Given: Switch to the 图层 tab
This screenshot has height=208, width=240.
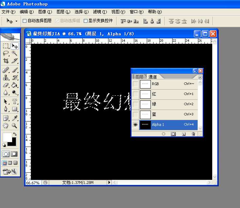Looking at the screenshot, I should pos(139,77).
